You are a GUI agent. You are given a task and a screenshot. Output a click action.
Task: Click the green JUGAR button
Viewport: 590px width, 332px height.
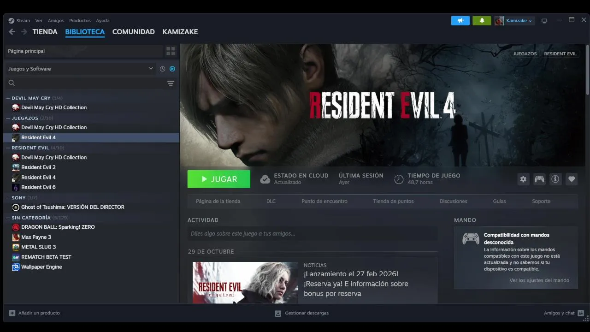pyautogui.click(x=219, y=179)
